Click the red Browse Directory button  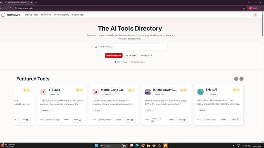(114, 55)
